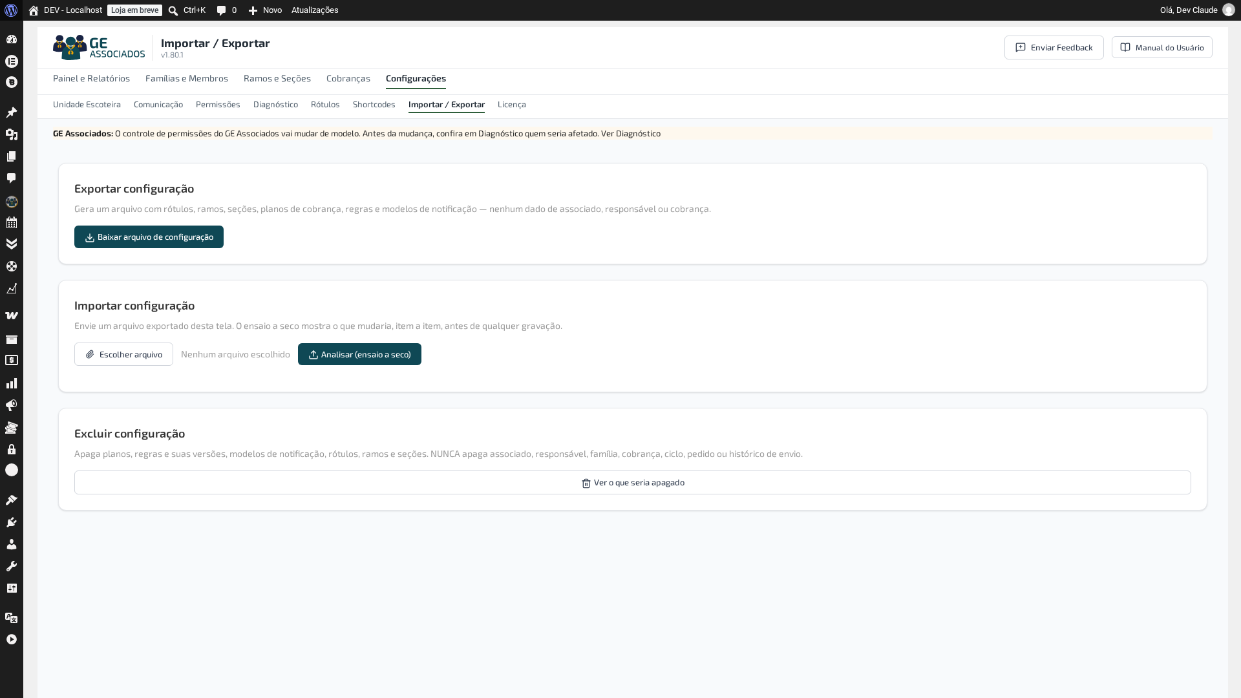Open the Posts pin icon in sidebar
The width and height of the screenshot is (1241, 698).
pyautogui.click(x=12, y=112)
